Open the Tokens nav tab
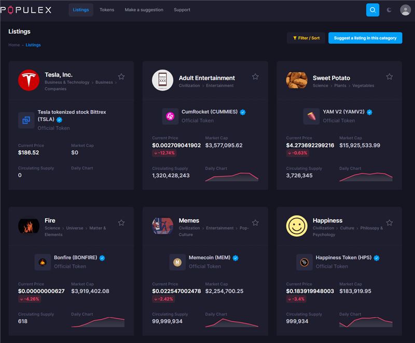This screenshot has height=343, width=415. pyautogui.click(x=107, y=10)
